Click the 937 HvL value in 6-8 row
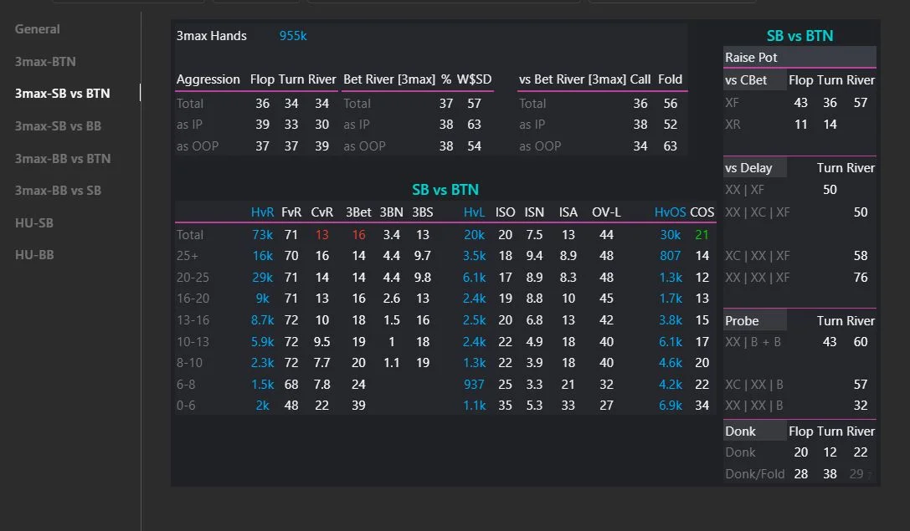Screen dimensions: 910x531 click(x=474, y=385)
